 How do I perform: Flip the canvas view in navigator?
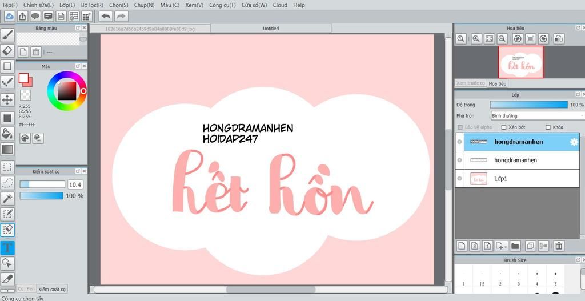point(559,38)
